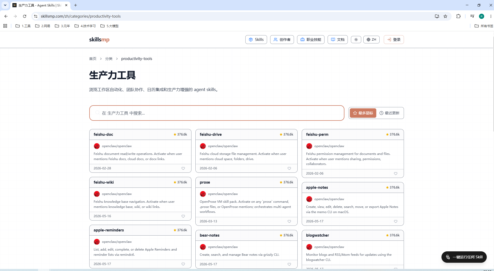Open site information icon in address bar

[x=36, y=16]
